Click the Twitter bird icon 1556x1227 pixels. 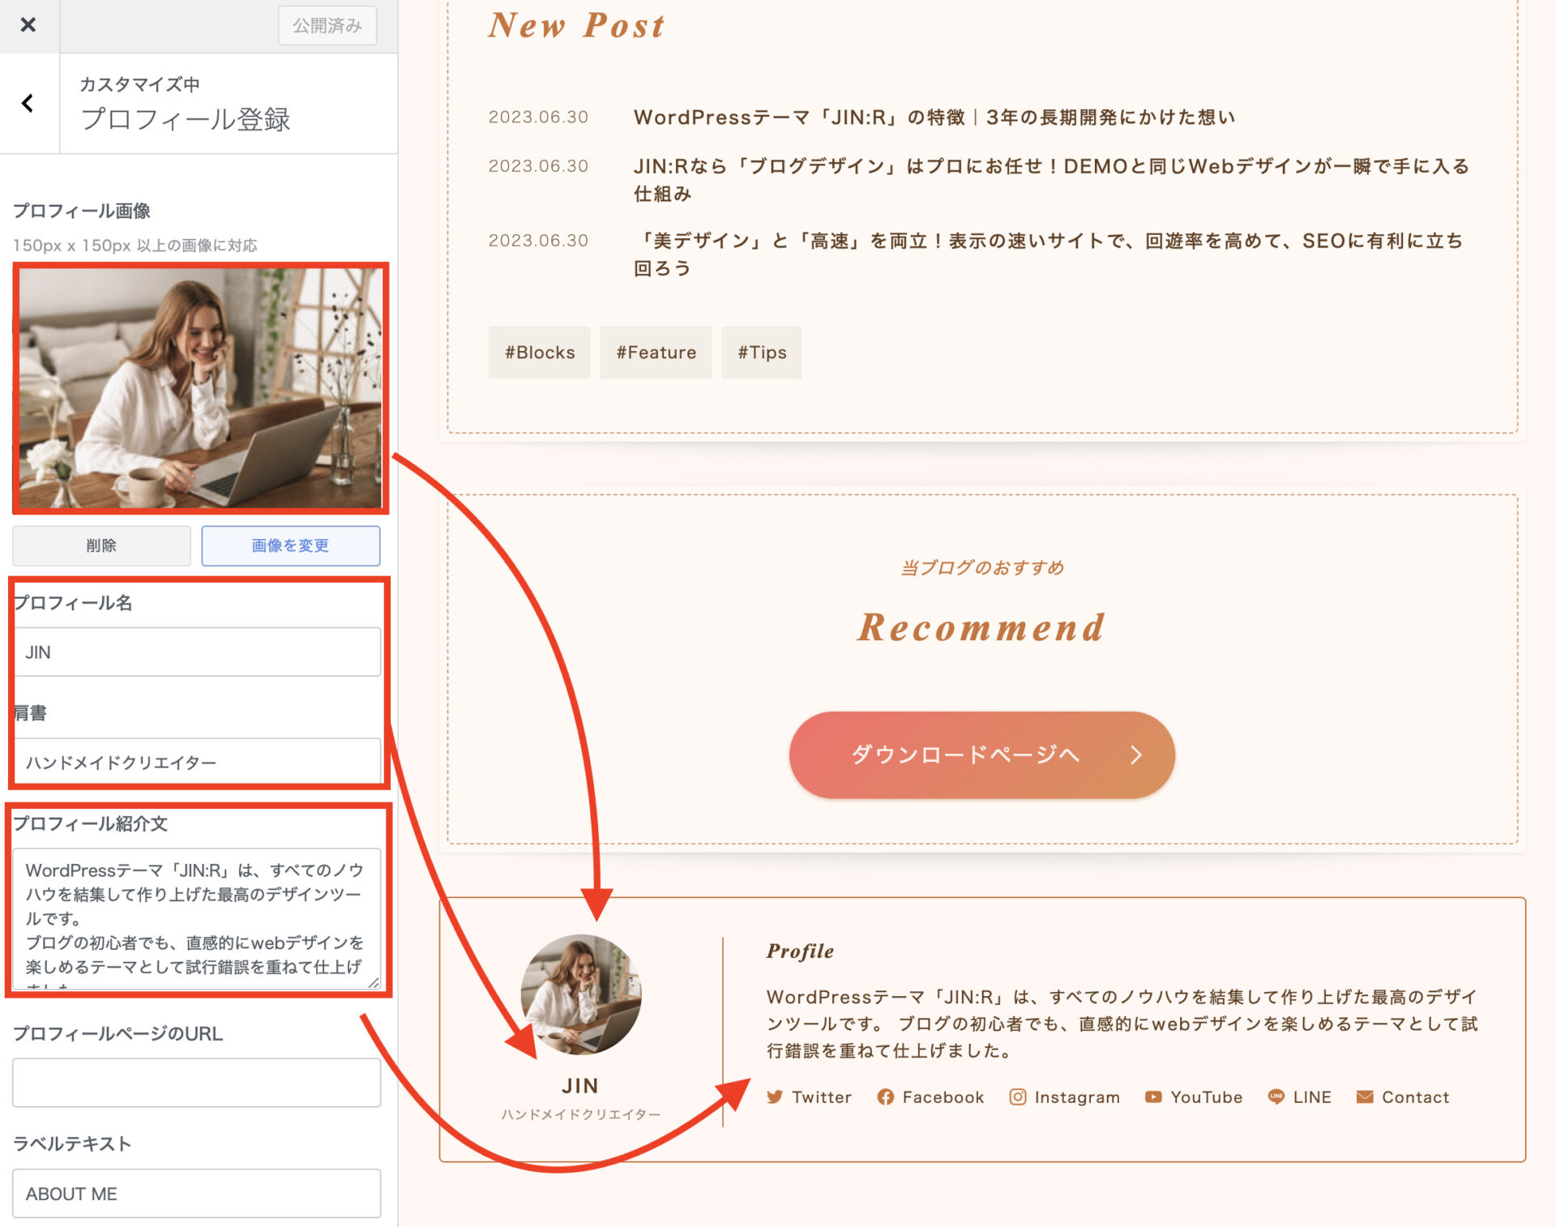(775, 1097)
